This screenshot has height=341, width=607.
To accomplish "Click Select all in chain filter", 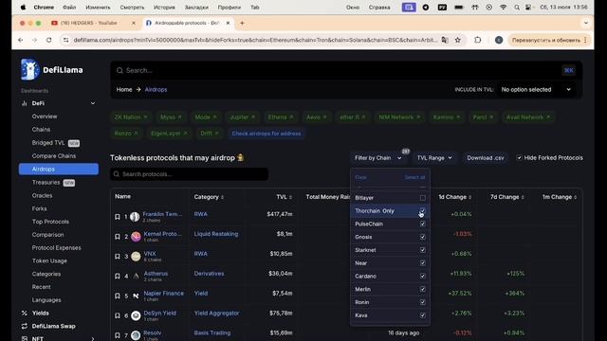I will point(414,177).
